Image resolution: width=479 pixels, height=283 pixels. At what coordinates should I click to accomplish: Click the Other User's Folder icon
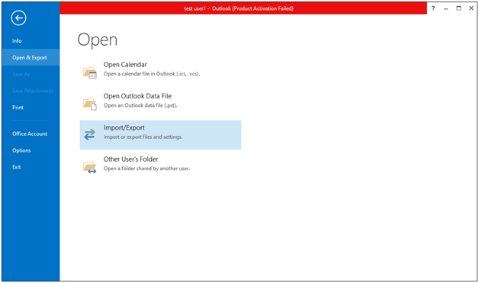(x=90, y=168)
